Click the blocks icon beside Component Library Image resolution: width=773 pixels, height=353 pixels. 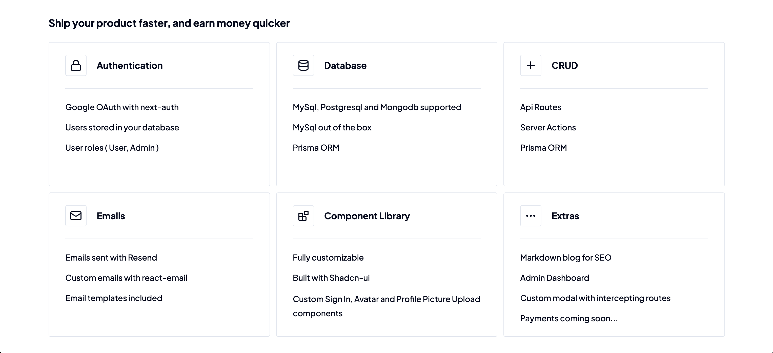303,216
